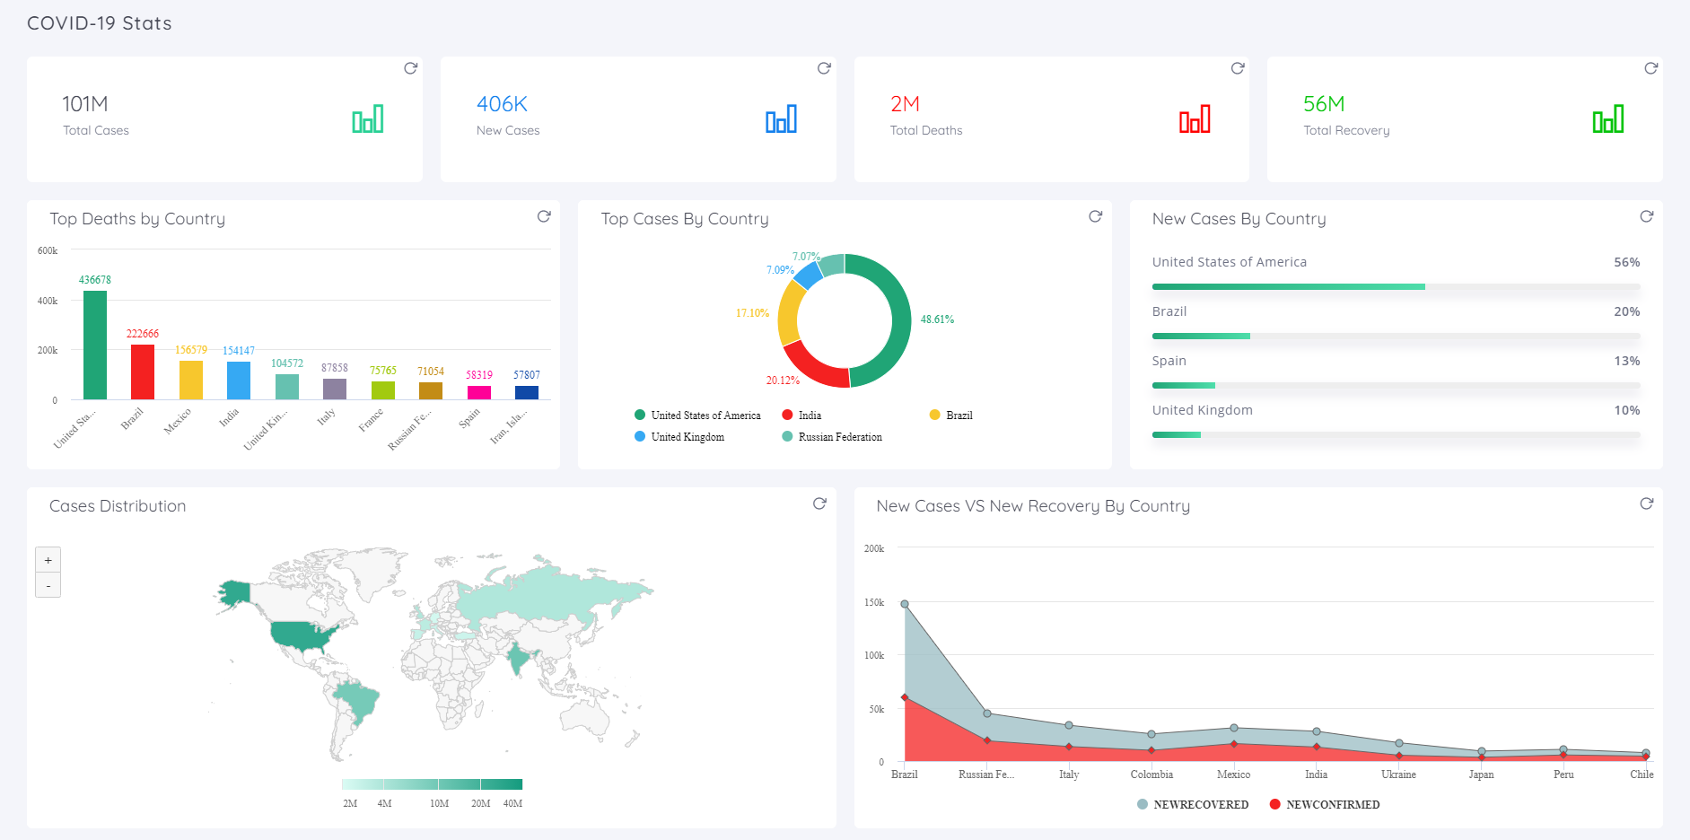Image resolution: width=1690 pixels, height=840 pixels.
Task: Click the Brazil 20% progress bar
Action: pos(1396,337)
